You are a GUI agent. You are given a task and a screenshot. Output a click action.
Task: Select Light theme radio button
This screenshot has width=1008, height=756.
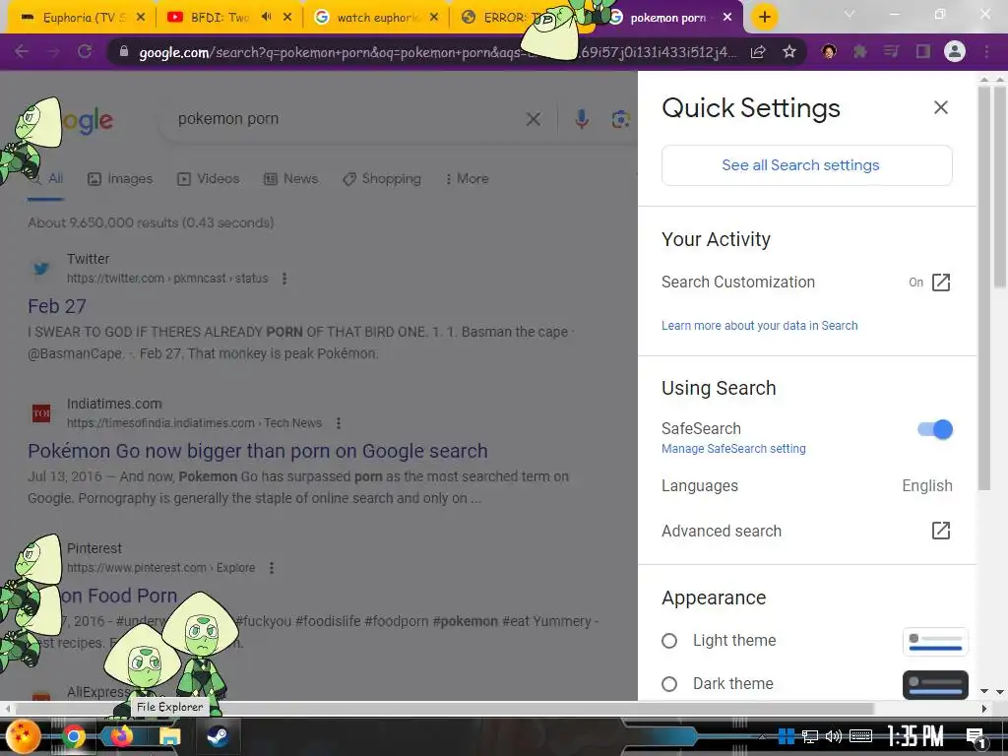point(669,641)
